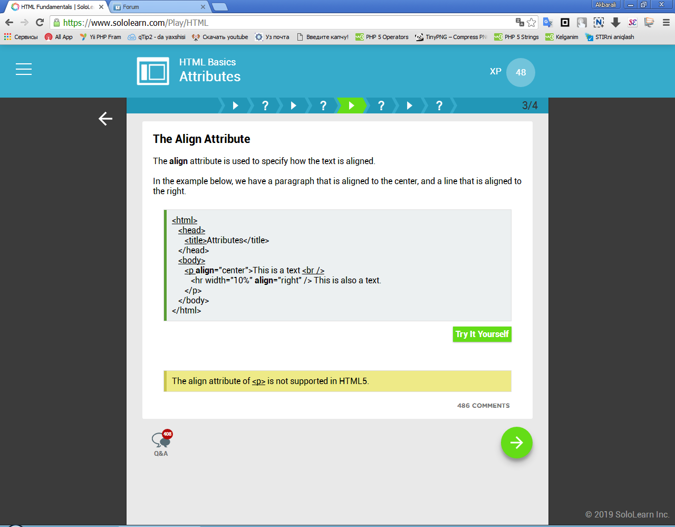This screenshot has height=527, width=675.
Task: Click the XP 48 points badge
Action: (520, 72)
